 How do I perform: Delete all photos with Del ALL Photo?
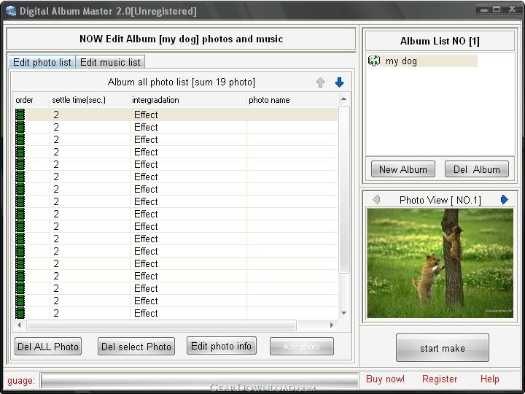point(48,347)
